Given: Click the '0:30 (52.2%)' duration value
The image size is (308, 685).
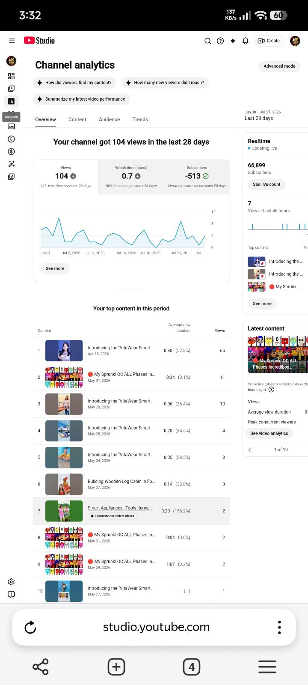Looking at the screenshot, I should [177, 351].
